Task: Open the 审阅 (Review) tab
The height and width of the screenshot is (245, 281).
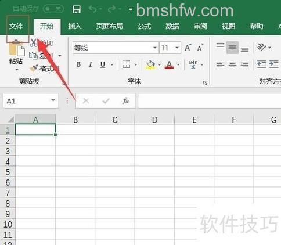Action: (200, 26)
